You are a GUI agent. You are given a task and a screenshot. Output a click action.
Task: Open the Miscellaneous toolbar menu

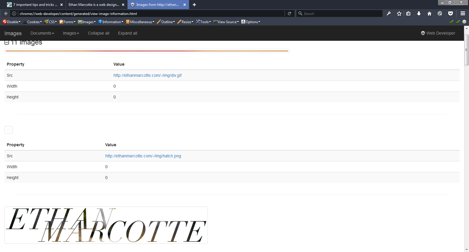point(140,22)
